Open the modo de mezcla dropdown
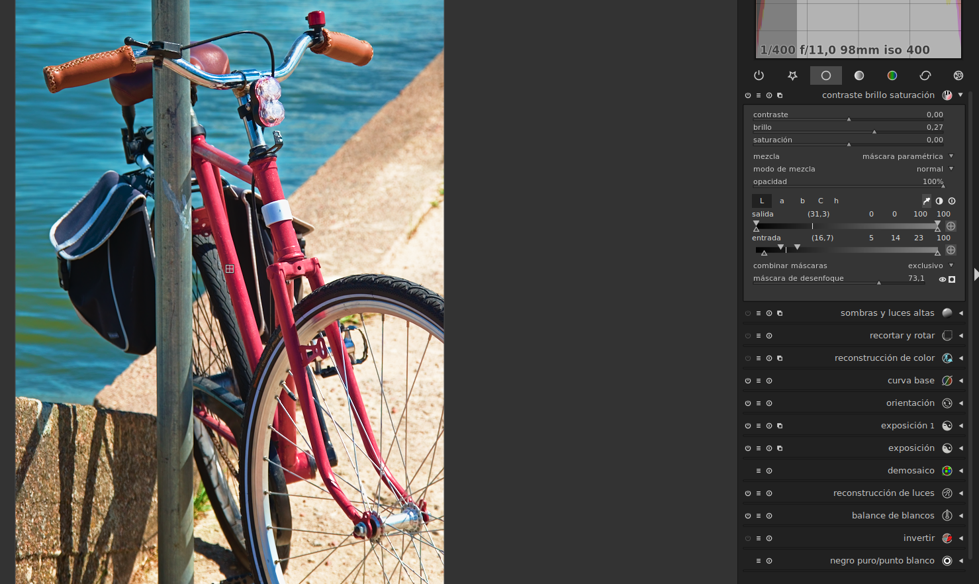The image size is (979, 584). point(853,169)
